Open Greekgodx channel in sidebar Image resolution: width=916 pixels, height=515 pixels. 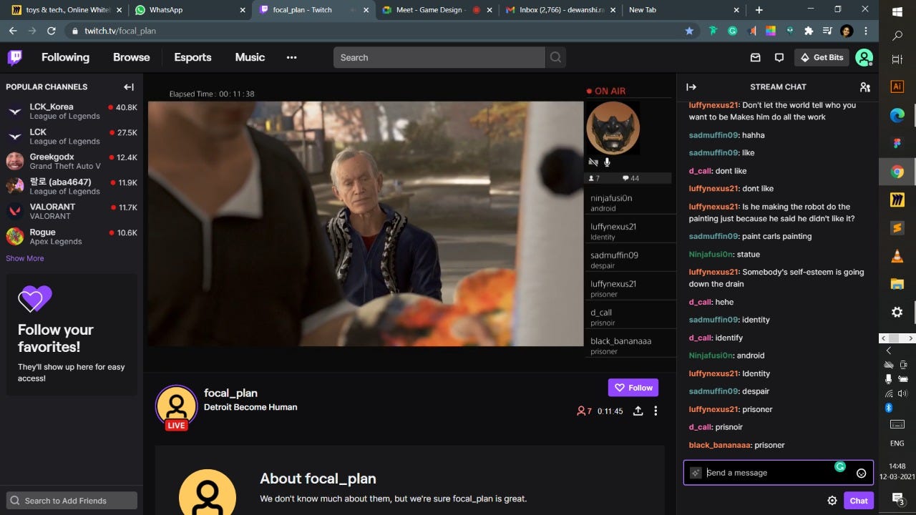pyautogui.click(x=72, y=161)
